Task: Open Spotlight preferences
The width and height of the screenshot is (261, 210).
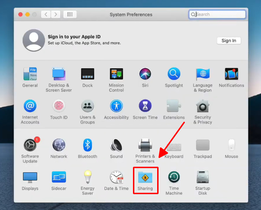Action: click(x=174, y=74)
